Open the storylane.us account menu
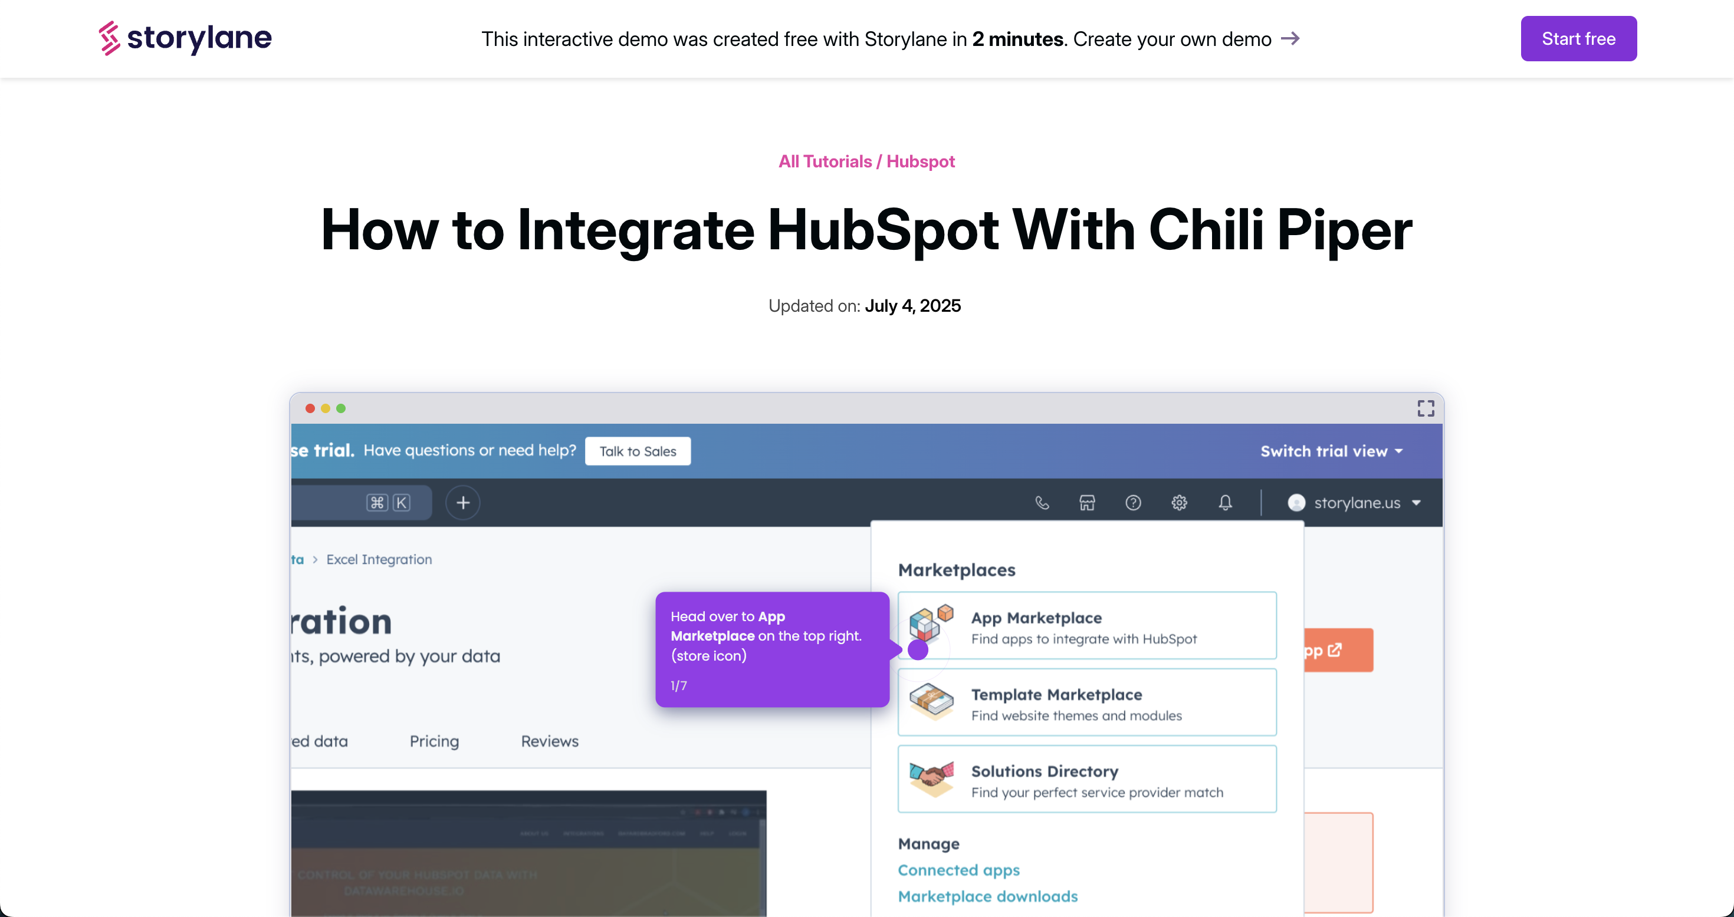 [x=1354, y=503]
